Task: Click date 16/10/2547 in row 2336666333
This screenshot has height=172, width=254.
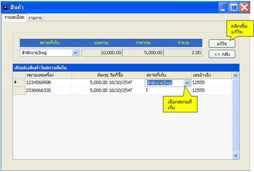Action: 127,90
